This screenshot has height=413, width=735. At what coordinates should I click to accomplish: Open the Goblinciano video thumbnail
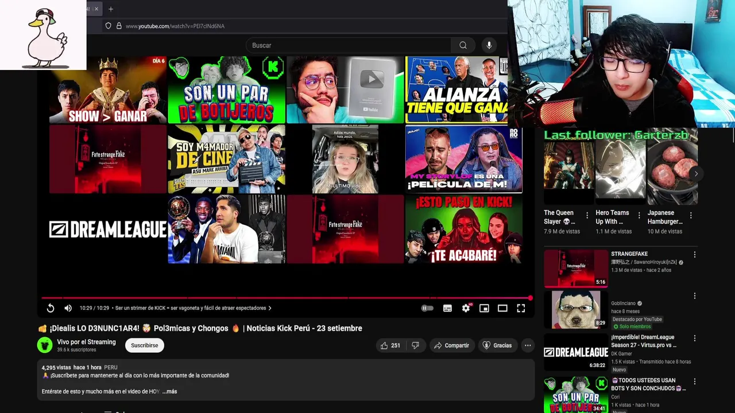click(x=575, y=310)
